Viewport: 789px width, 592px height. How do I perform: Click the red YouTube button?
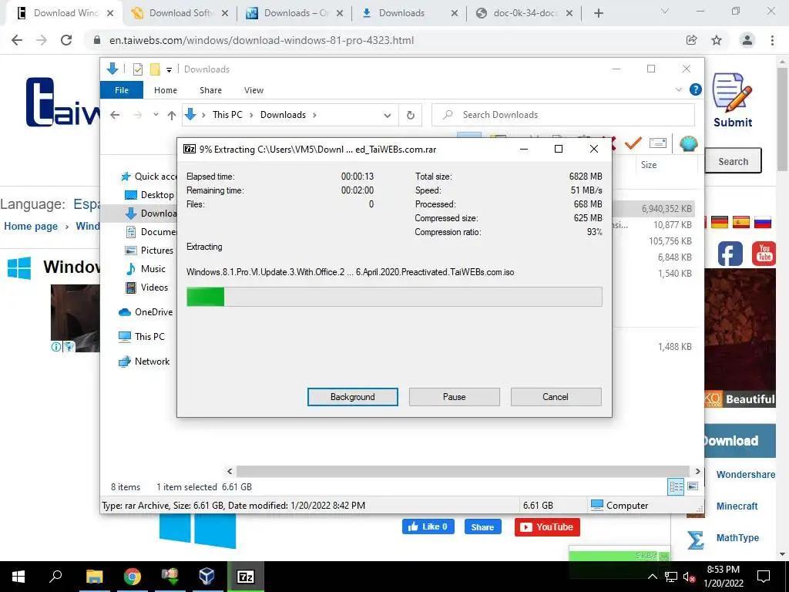pyautogui.click(x=547, y=527)
